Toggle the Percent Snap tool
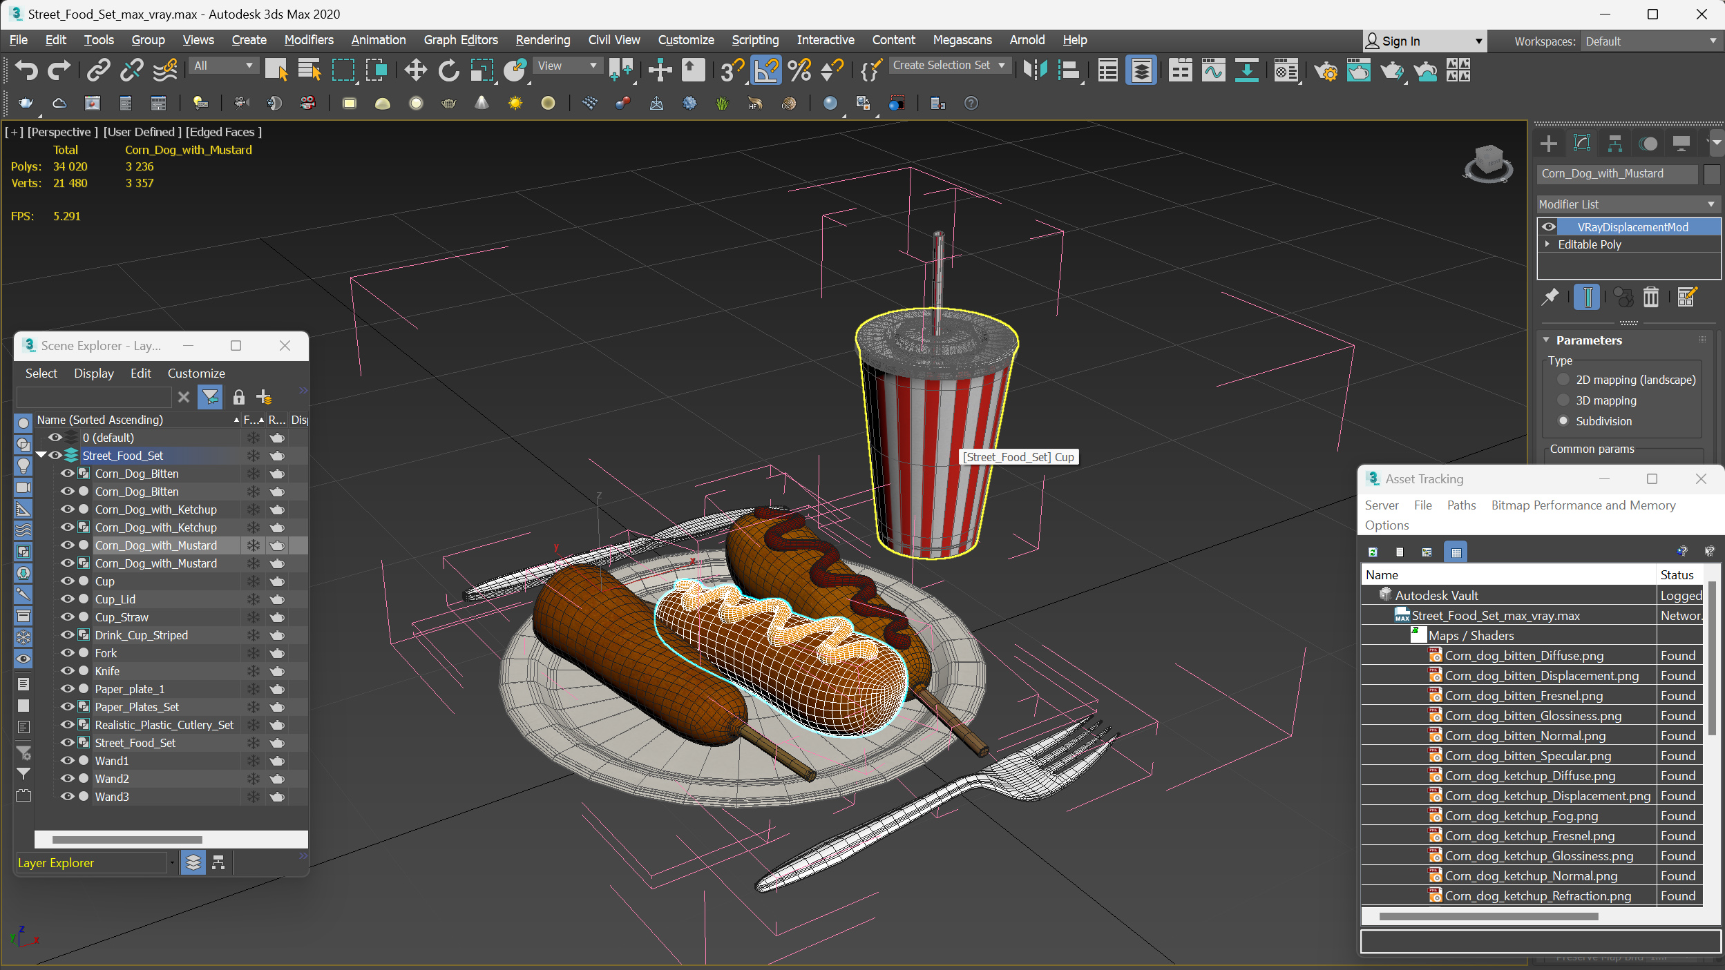 pyautogui.click(x=799, y=70)
